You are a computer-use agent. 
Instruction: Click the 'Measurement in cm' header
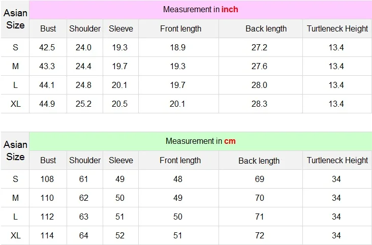[x=200, y=141]
